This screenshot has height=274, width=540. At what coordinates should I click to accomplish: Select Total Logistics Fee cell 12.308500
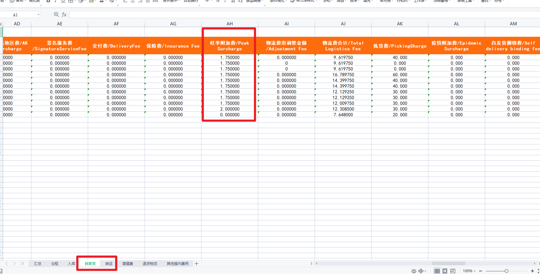point(343,109)
